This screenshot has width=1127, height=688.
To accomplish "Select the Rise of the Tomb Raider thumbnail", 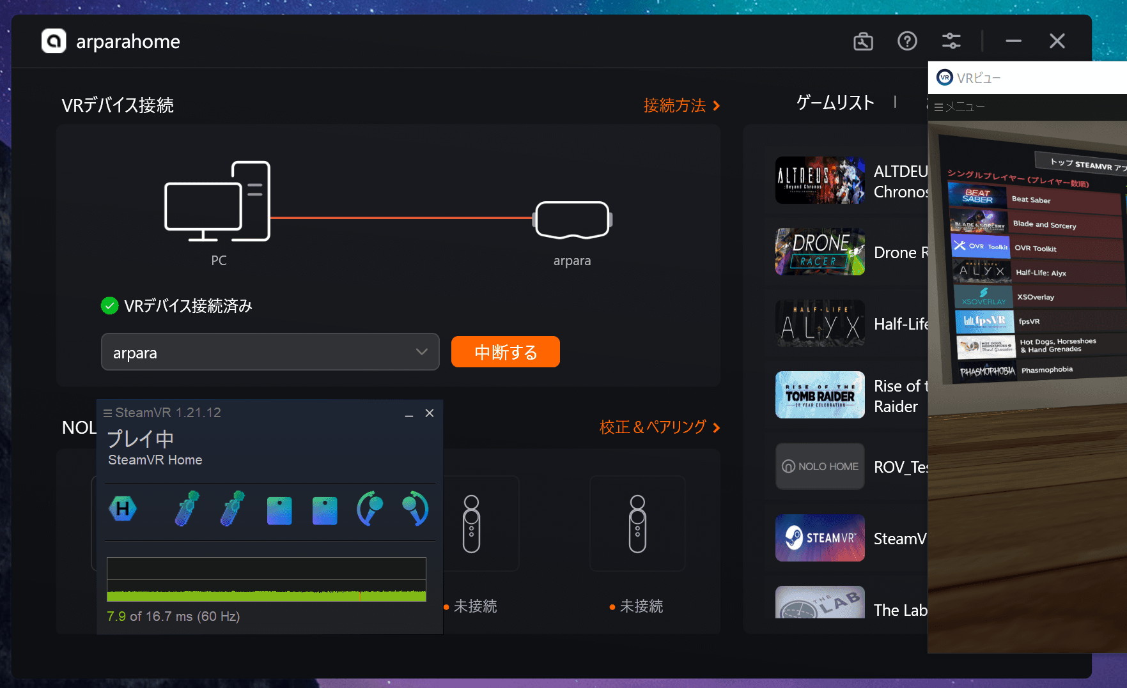I will coord(820,395).
